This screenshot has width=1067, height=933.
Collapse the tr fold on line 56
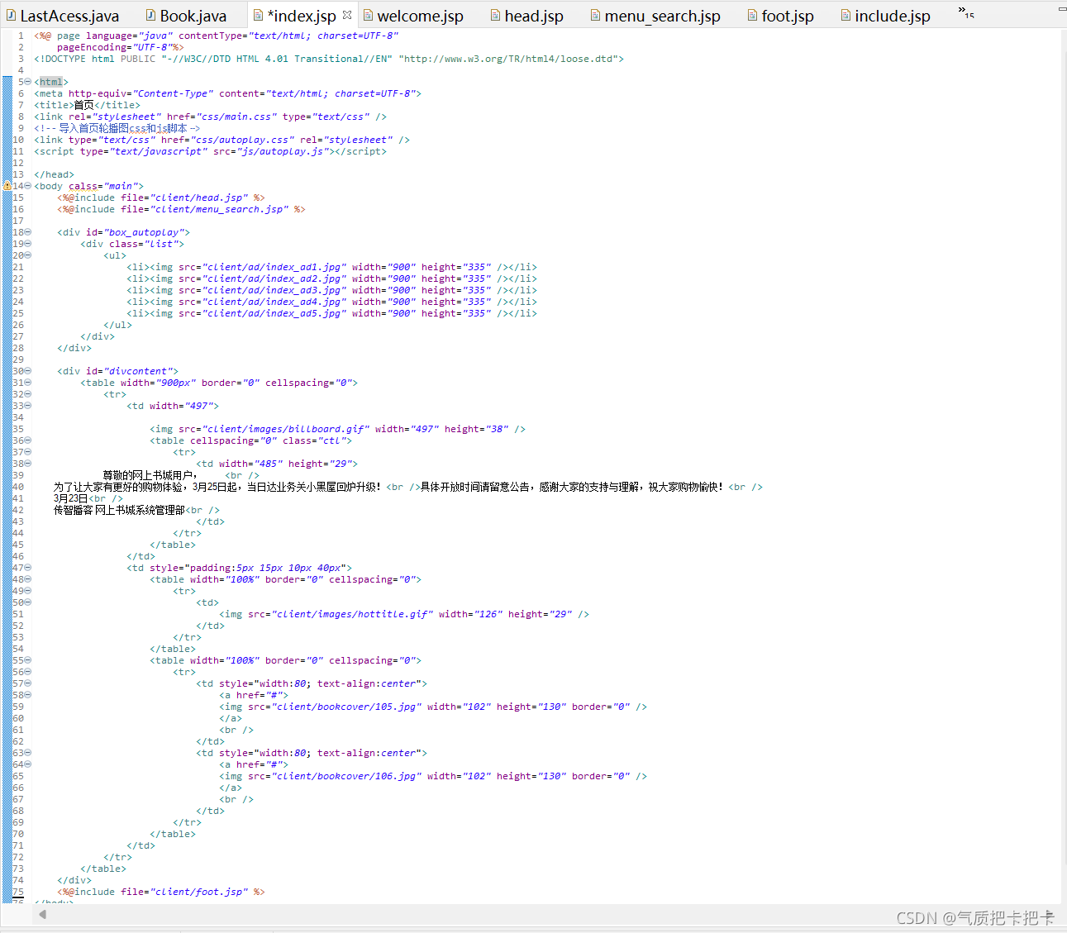28,672
